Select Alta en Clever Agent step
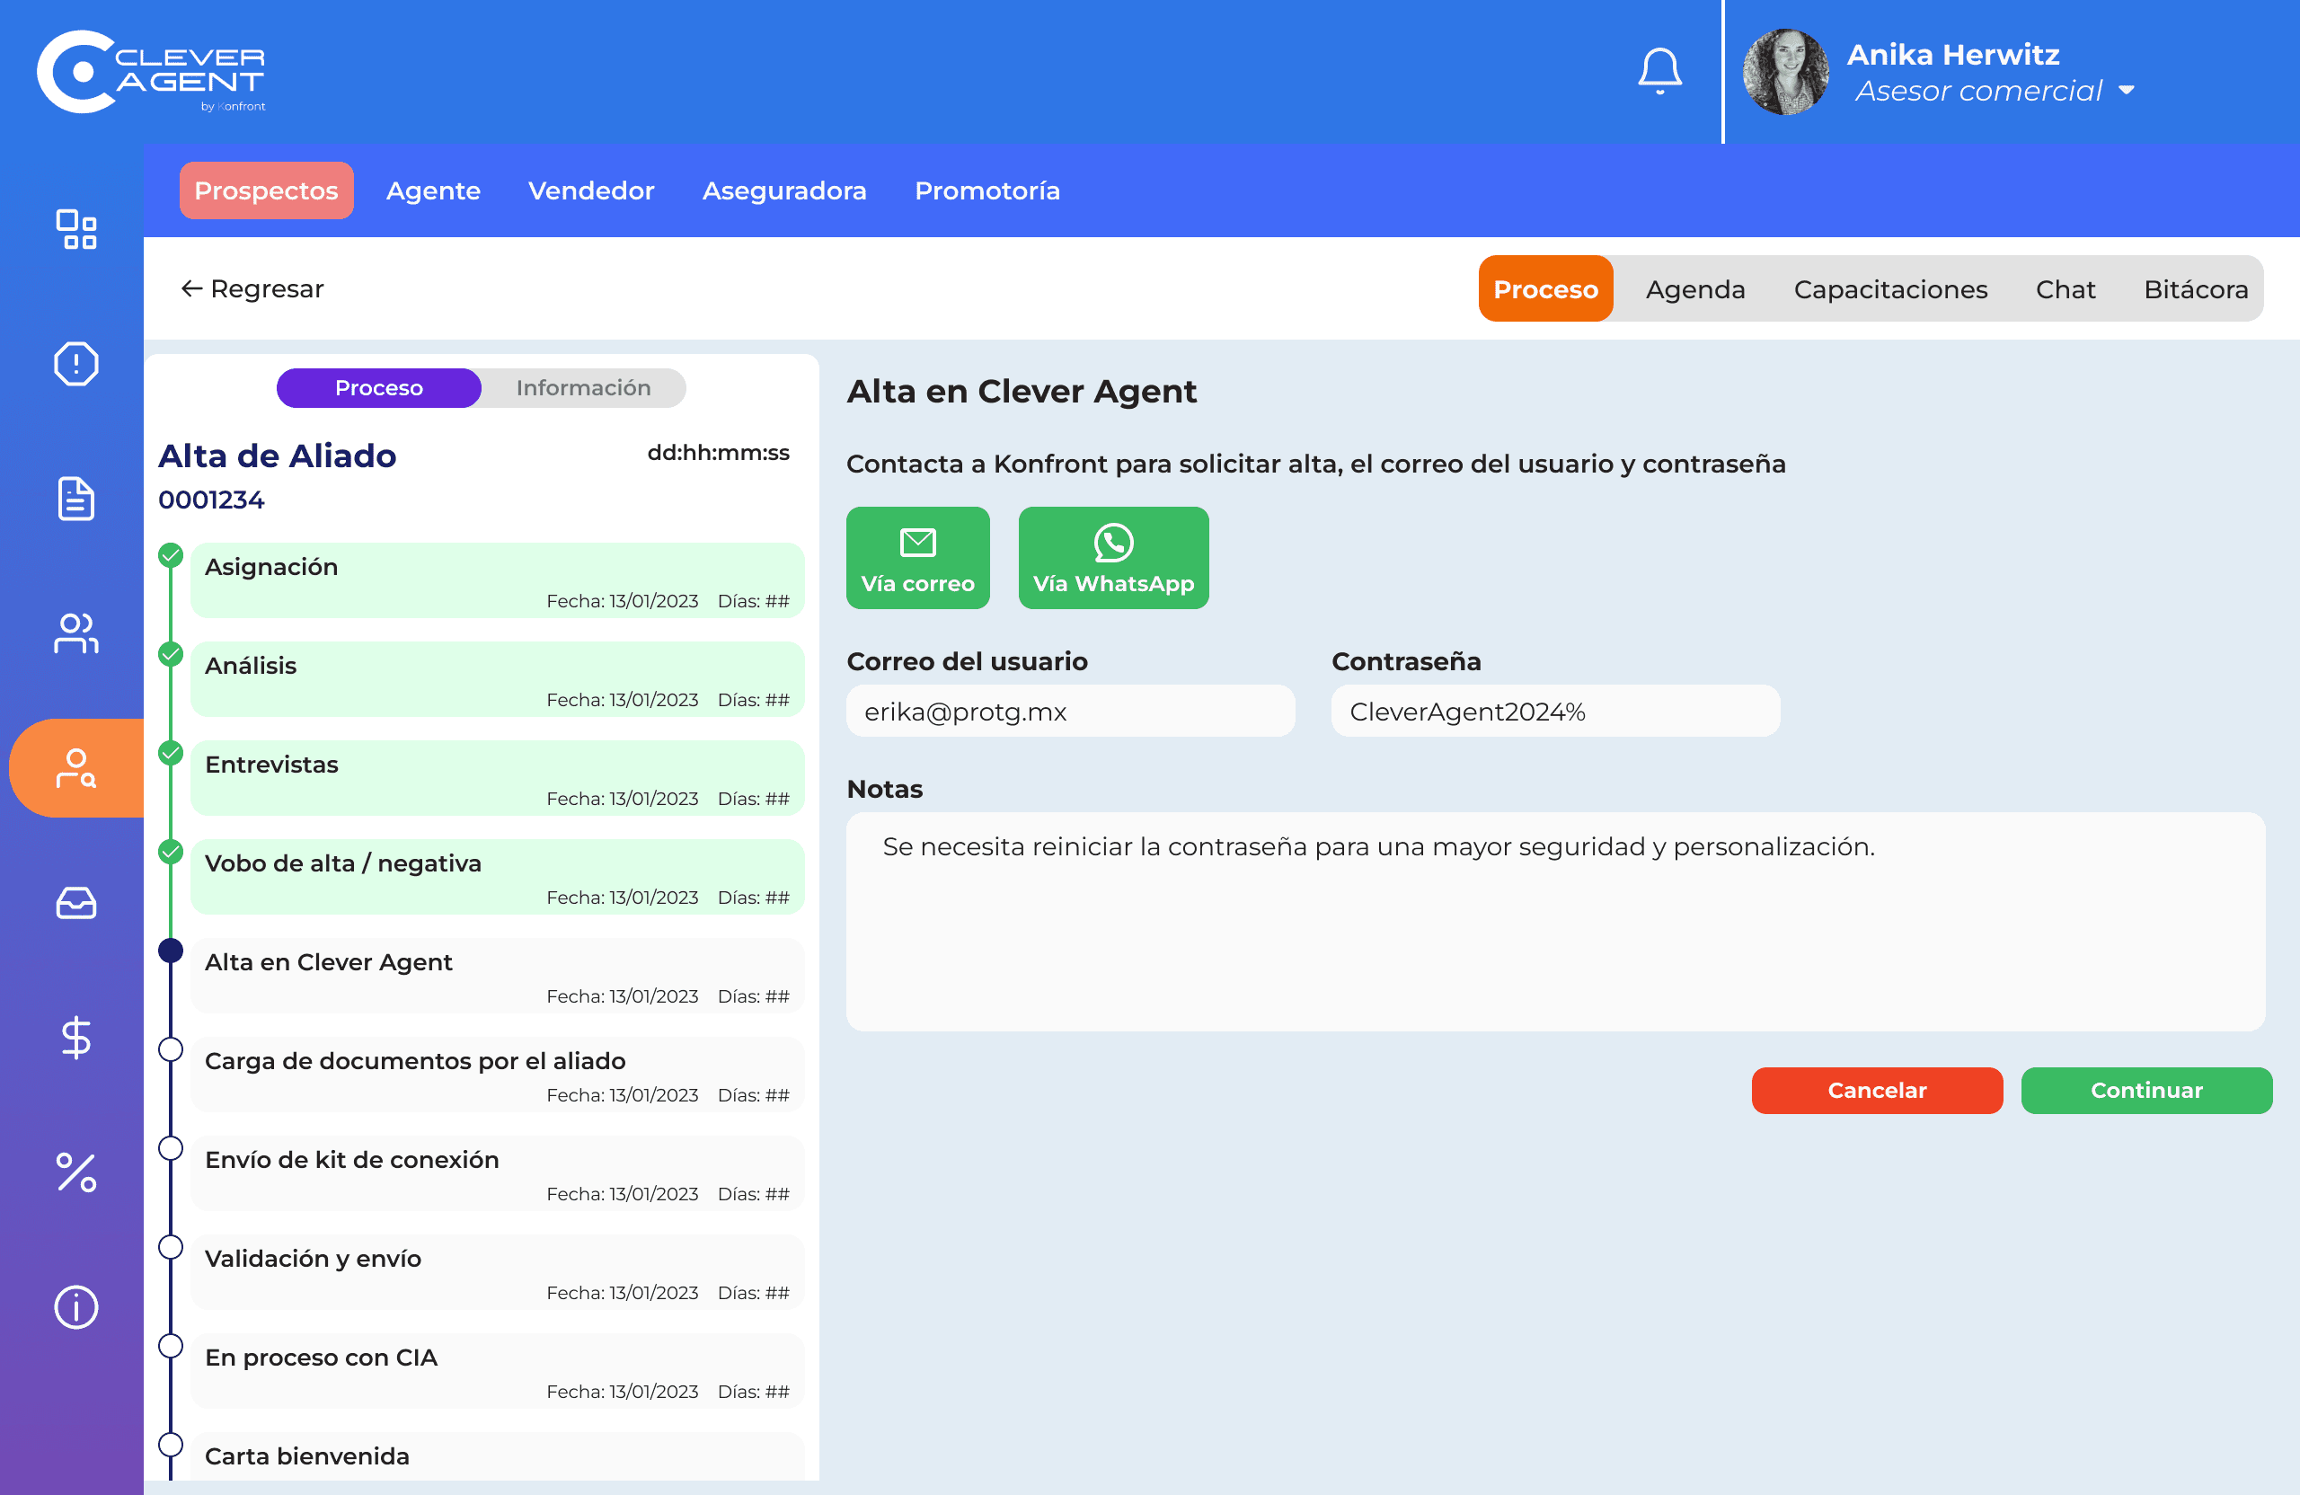This screenshot has height=1495, width=2300. 498,976
